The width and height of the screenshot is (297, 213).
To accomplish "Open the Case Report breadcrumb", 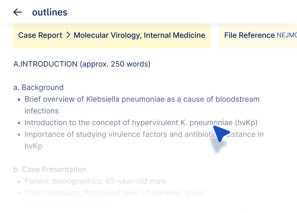I will tap(40, 35).
